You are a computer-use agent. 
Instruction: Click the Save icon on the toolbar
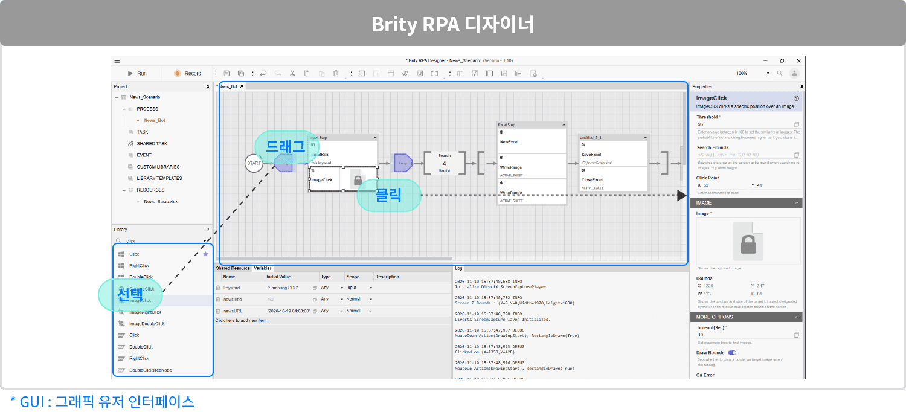click(x=226, y=72)
